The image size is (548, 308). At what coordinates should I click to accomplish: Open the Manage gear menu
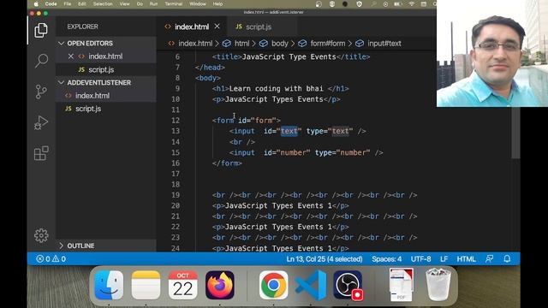41,235
